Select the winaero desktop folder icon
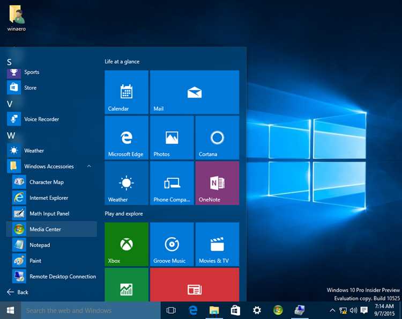 tap(17, 18)
